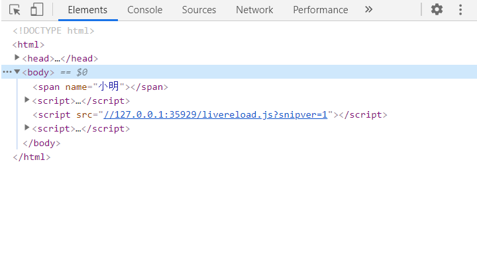Viewport: 477px width, 279px height.
Task: Open the three-dot customize menu
Action: click(x=460, y=10)
